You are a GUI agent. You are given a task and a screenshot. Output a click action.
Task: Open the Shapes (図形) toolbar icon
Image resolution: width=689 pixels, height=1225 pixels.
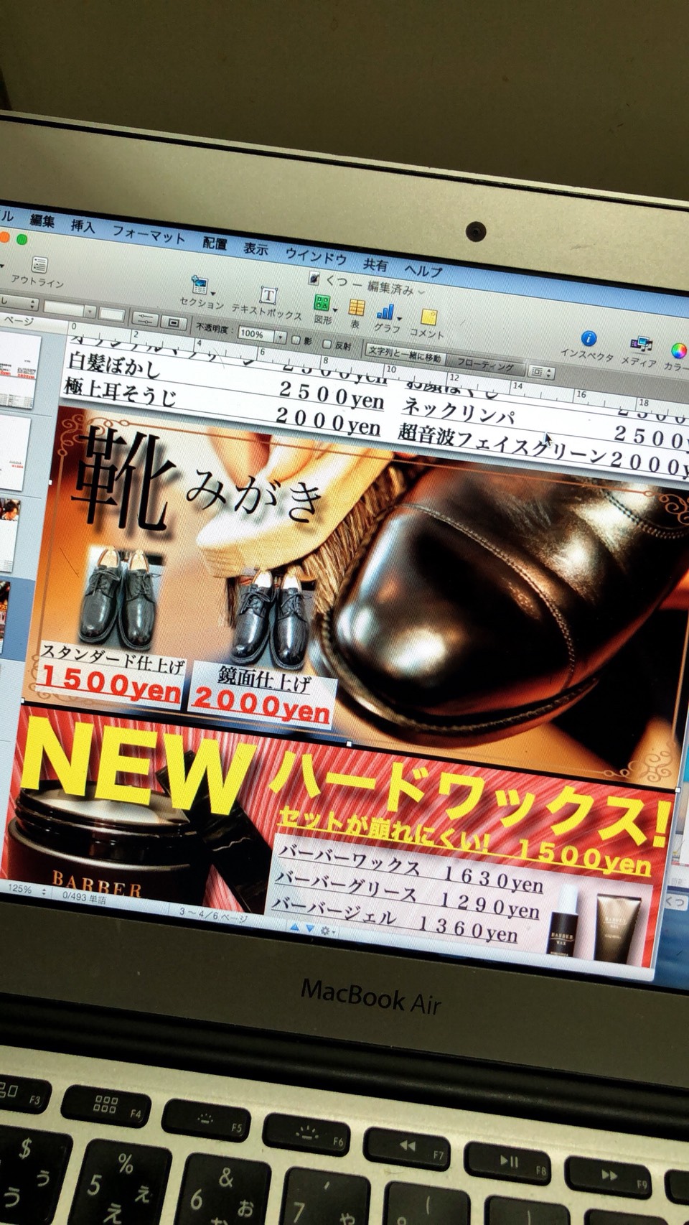click(322, 304)
